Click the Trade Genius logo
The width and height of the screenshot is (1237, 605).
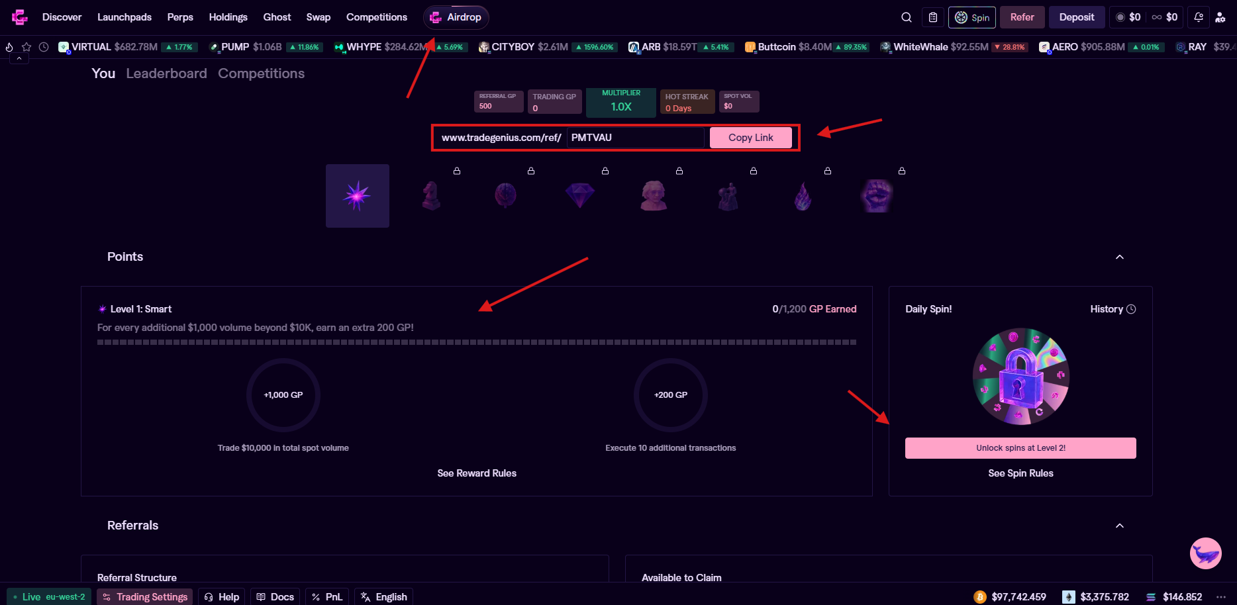pos(20,17)
